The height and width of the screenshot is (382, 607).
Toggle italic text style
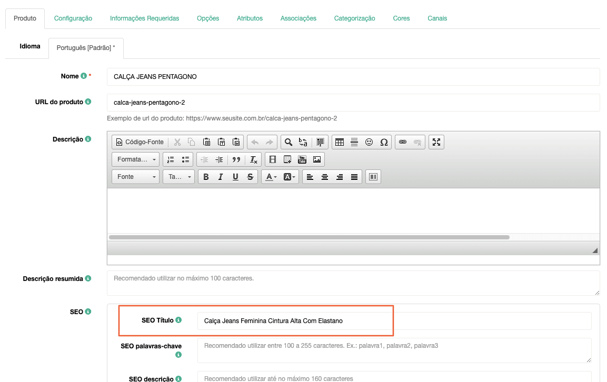(221, 177)
